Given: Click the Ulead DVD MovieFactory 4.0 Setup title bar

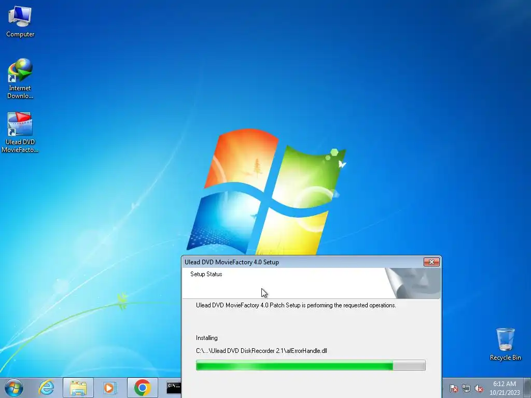Looking at the screenshot, I should [303, 262].
